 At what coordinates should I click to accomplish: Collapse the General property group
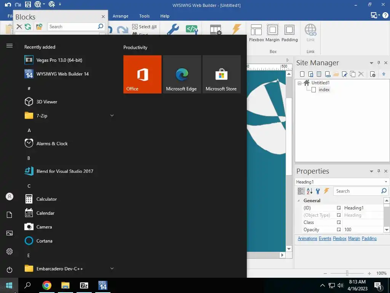tap(299, 201)
